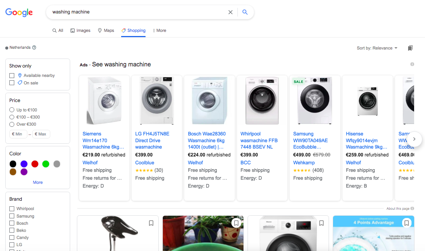Select the €100 – €300 price option
This screenshot has width=425, height=251.
point(12,117)
